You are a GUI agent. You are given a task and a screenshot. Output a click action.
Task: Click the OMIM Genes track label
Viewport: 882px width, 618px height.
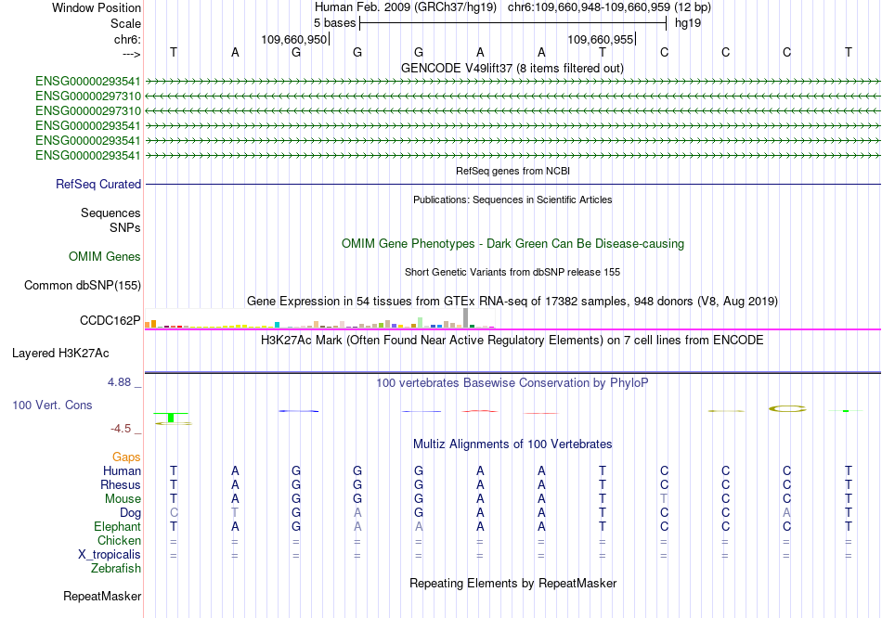click(x=105, y=256)
